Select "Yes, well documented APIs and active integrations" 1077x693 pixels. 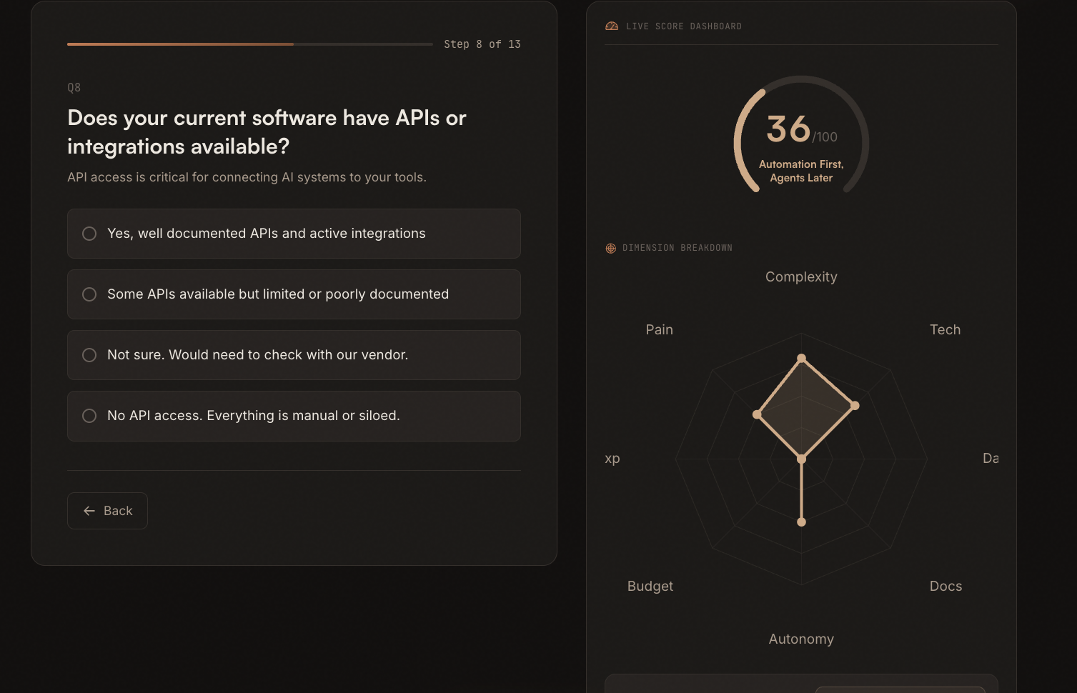coord(293,234)
